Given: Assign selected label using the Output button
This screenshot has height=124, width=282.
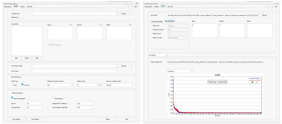Looking at the screenshot, I should [x=27, y=58].
